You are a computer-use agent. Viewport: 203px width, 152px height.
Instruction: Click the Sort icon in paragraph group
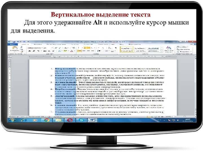[110, 48]
